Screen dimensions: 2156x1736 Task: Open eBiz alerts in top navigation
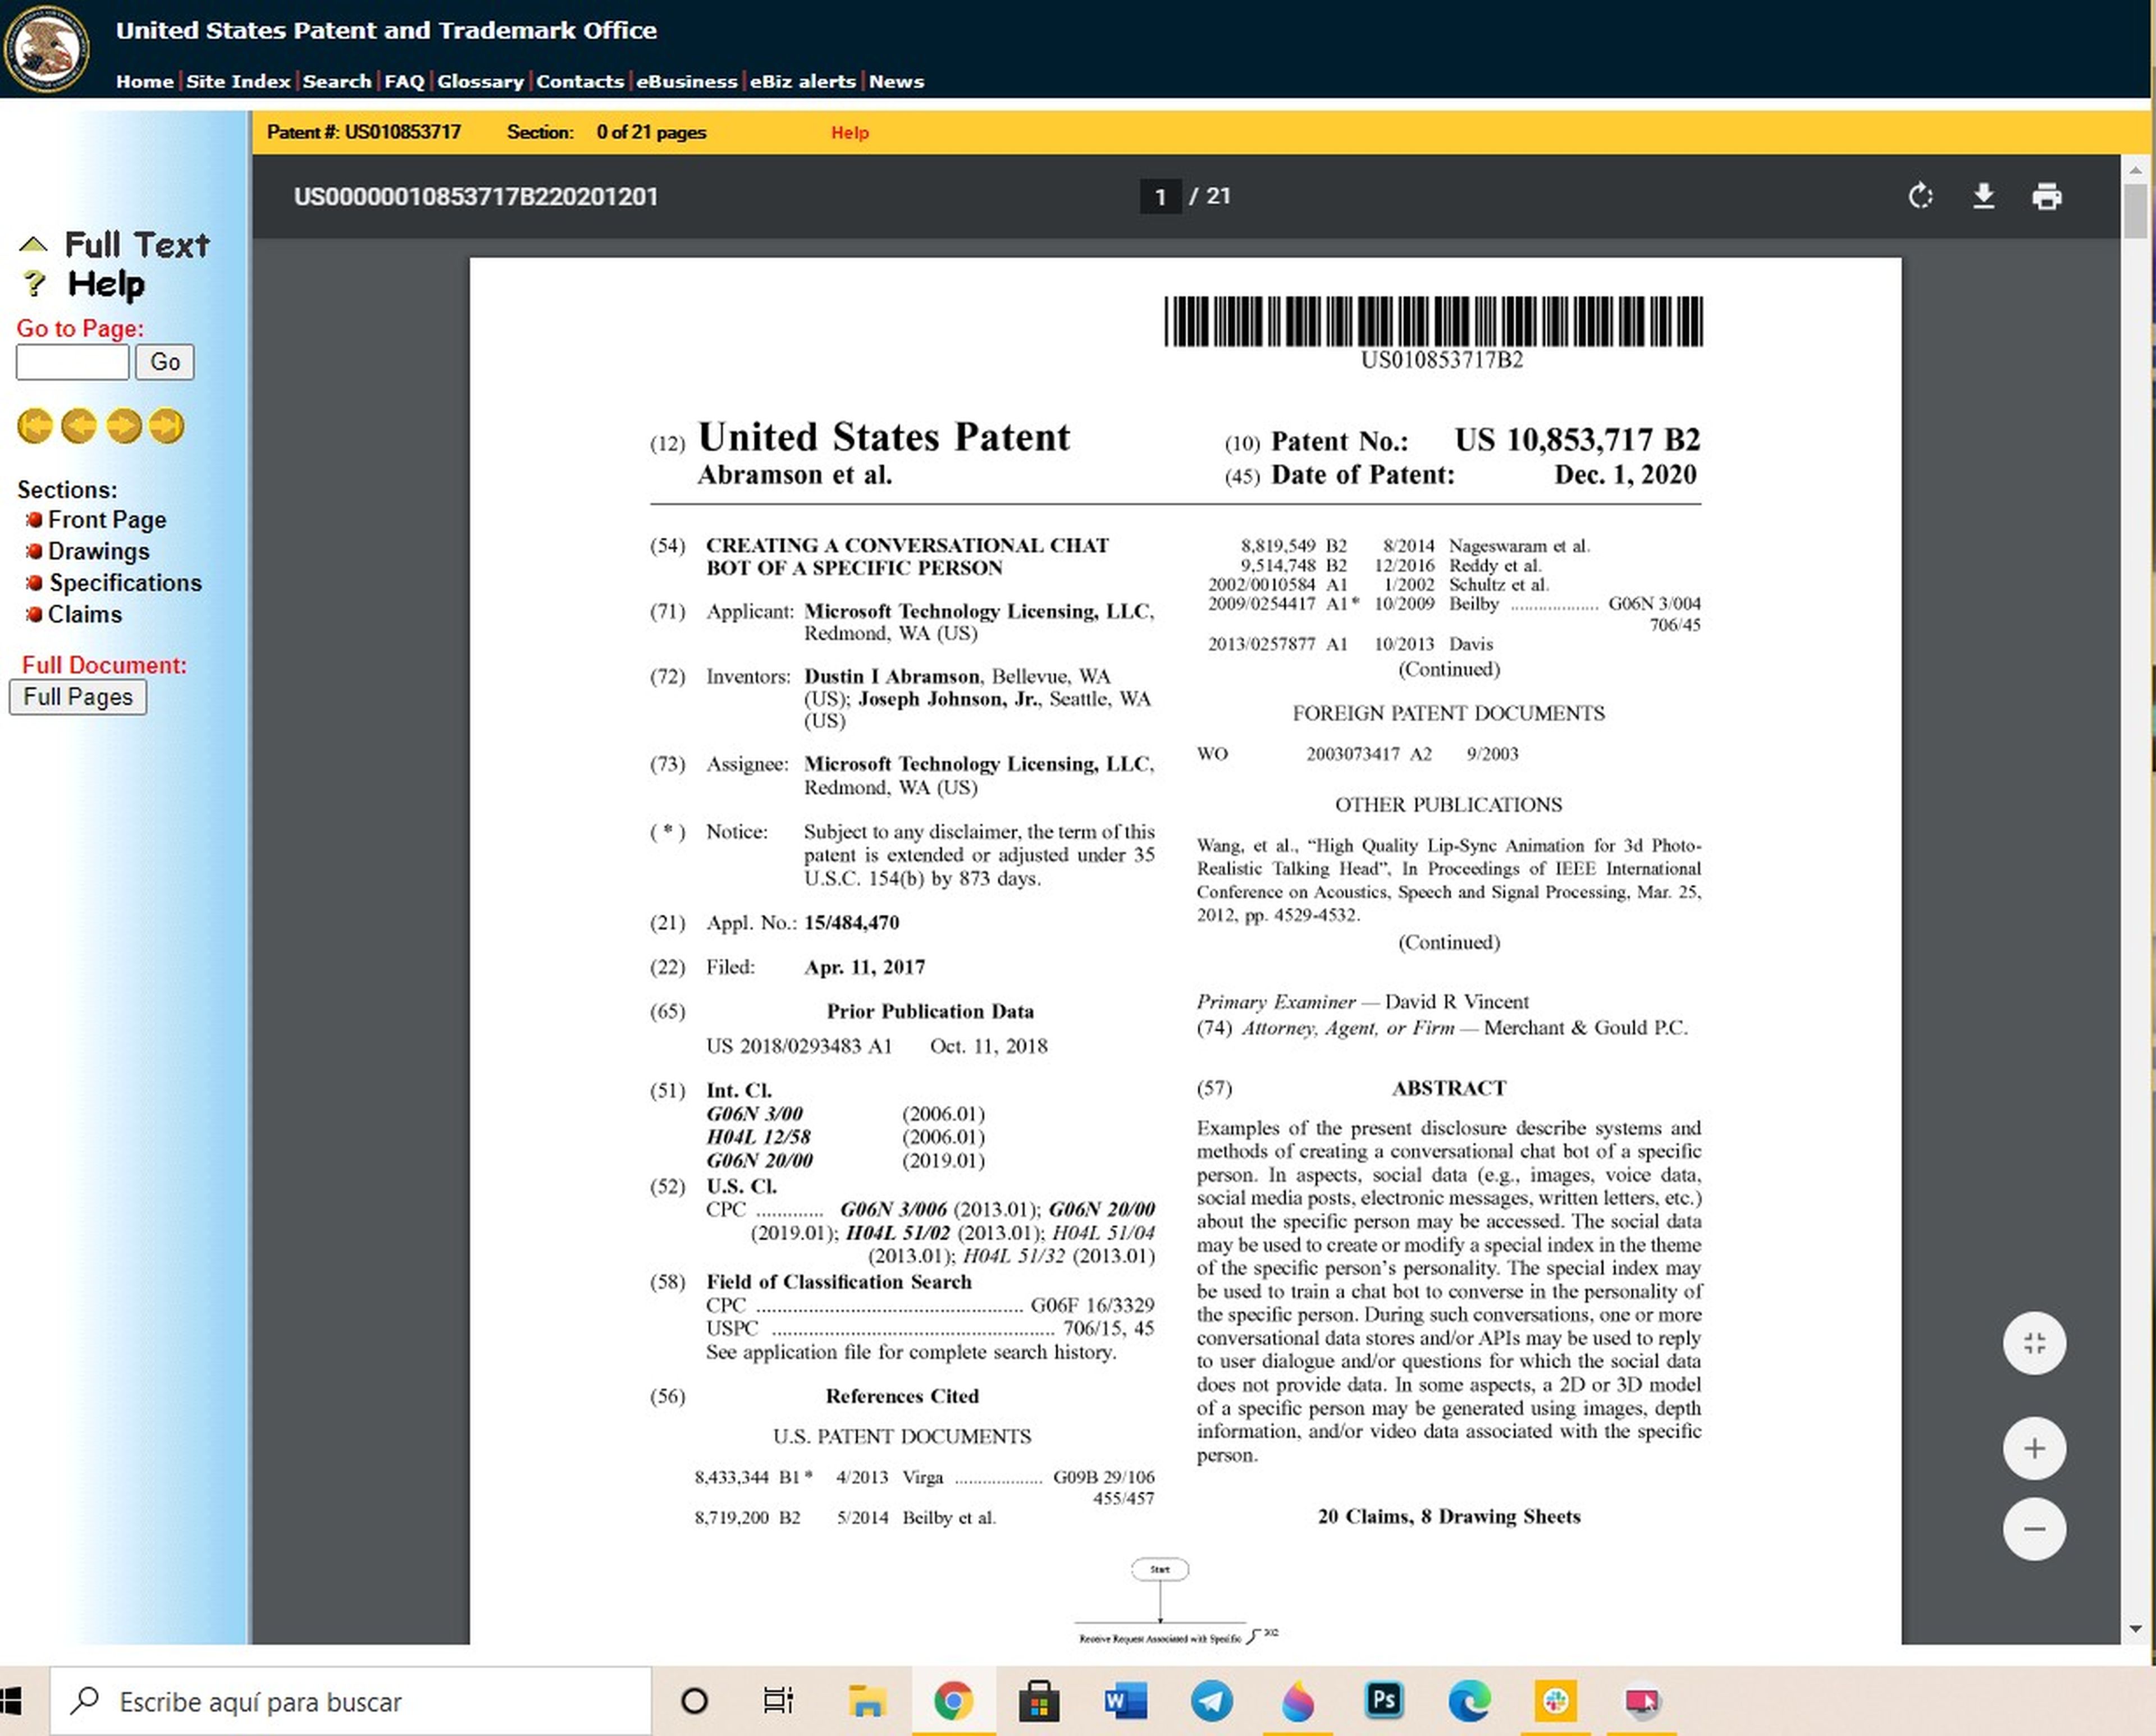click(802, 82)
